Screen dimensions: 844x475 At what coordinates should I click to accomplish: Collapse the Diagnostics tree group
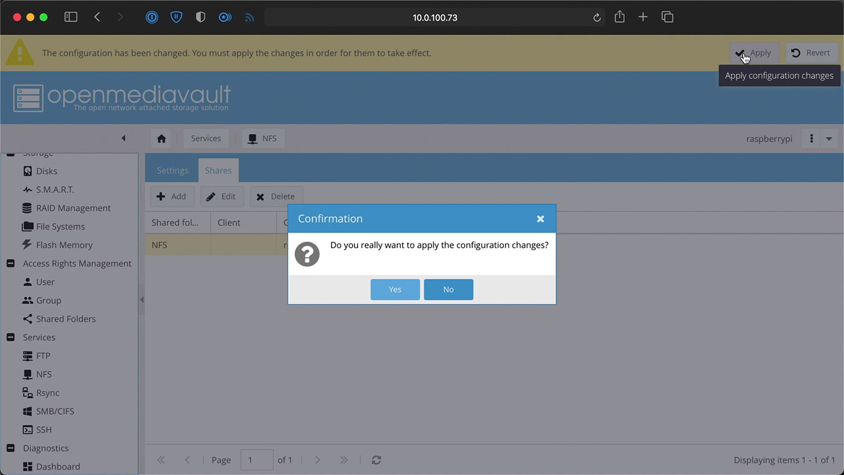point(10,448)
